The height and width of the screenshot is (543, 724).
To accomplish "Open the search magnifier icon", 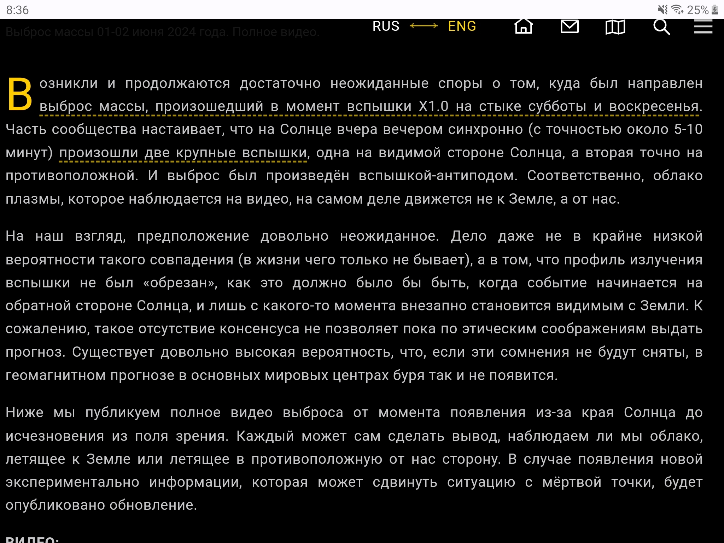I will point(661,27).
